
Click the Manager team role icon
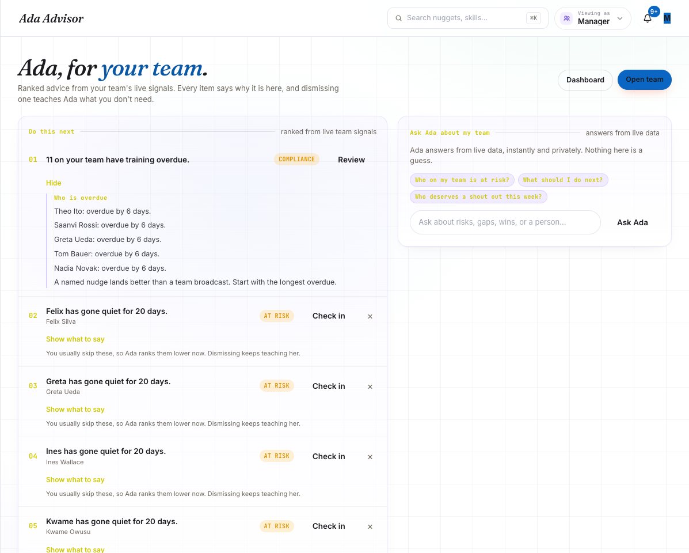pyautogui.click(x=567, y=18)
